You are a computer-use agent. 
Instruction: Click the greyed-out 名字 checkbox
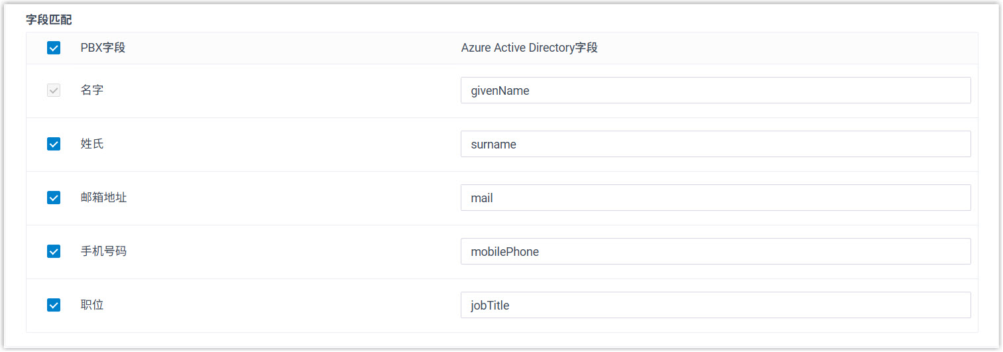pyautogui.click(x=54, y=90)
